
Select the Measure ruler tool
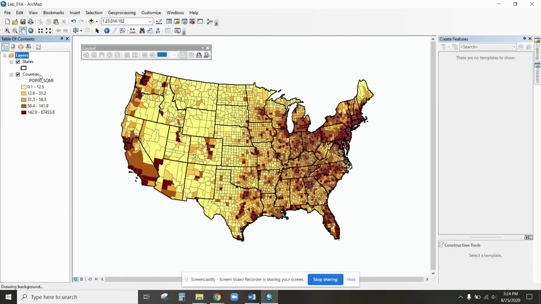(132, 30)
